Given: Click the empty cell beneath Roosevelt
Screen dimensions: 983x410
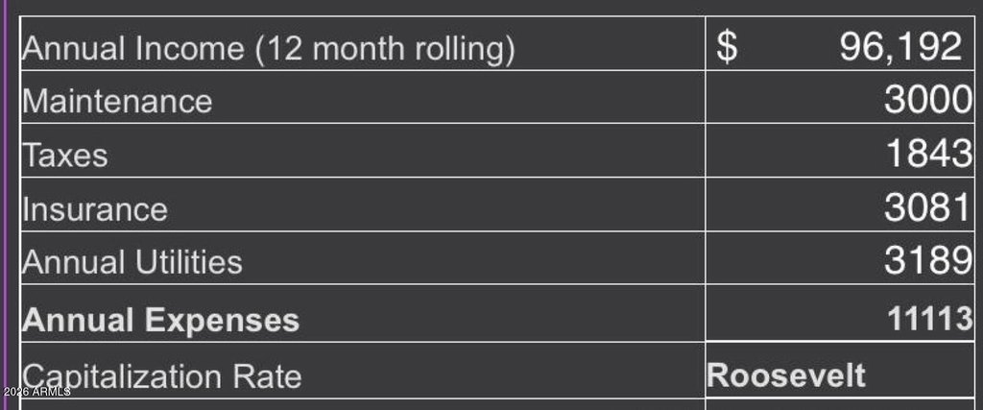Looking at the screenshot, I should pos(840,404).
